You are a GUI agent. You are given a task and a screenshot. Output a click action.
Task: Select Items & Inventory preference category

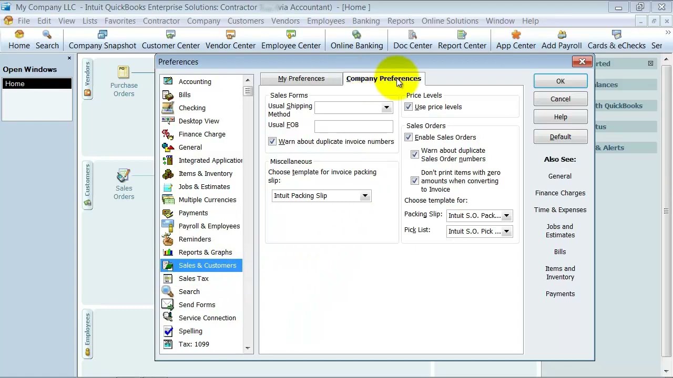201,173
